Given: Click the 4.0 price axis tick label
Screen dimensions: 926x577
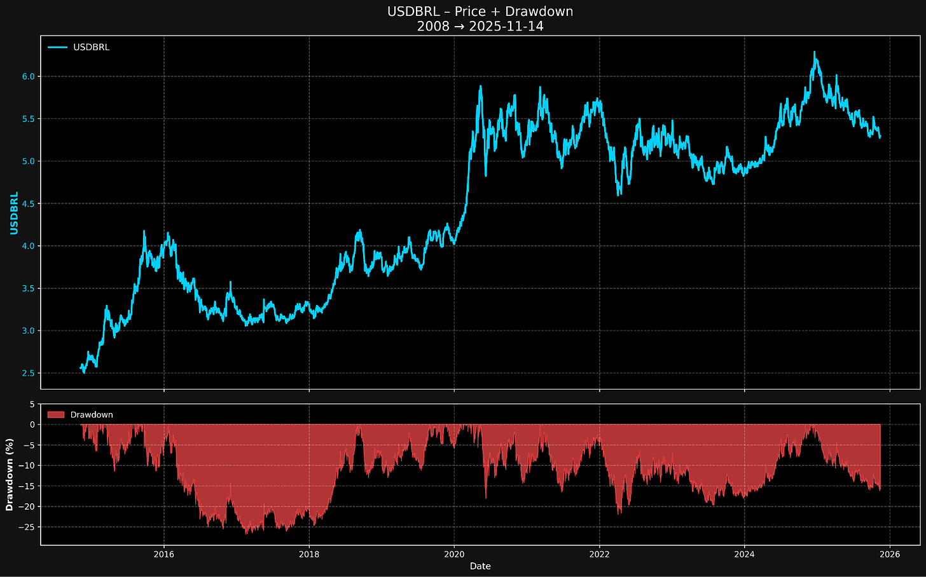Looking at the screenshot, I should (x=30, y=247).
